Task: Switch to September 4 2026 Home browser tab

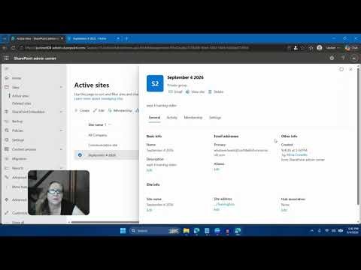Action: [x=93, y=38]
